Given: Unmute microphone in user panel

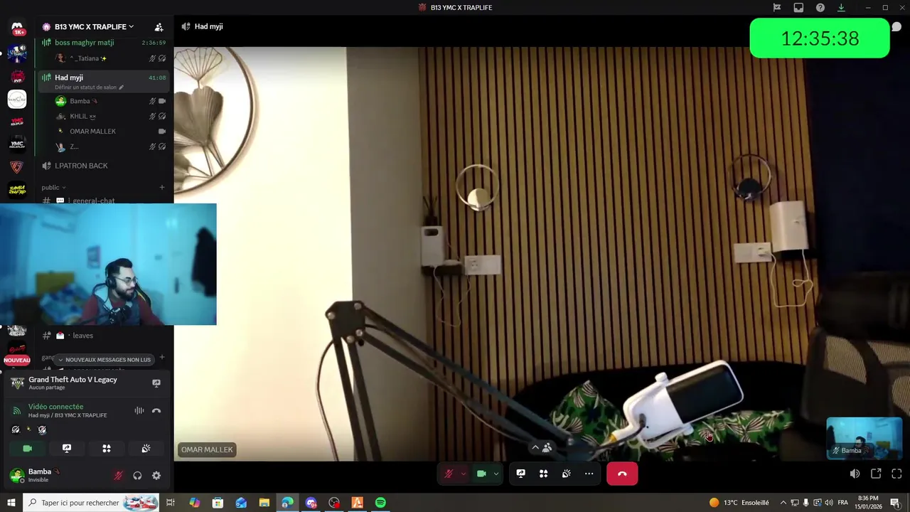Looking at the screenshot, I should (x=118, y=476).
